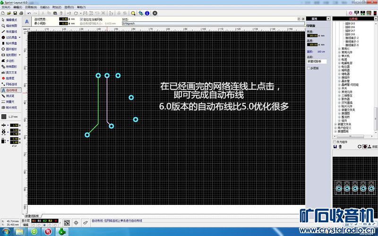Check the 作为组件 option
Image resolution: width=378 pixels, height=236 pixels.
click(335, 142)
